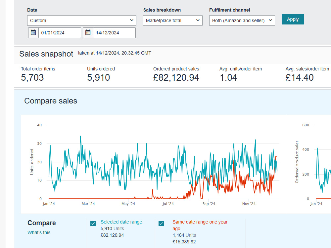Click the Units ordered value 5,910
Image resolution: width=331 pixels, height=248 pixels.
click(99, 78)
